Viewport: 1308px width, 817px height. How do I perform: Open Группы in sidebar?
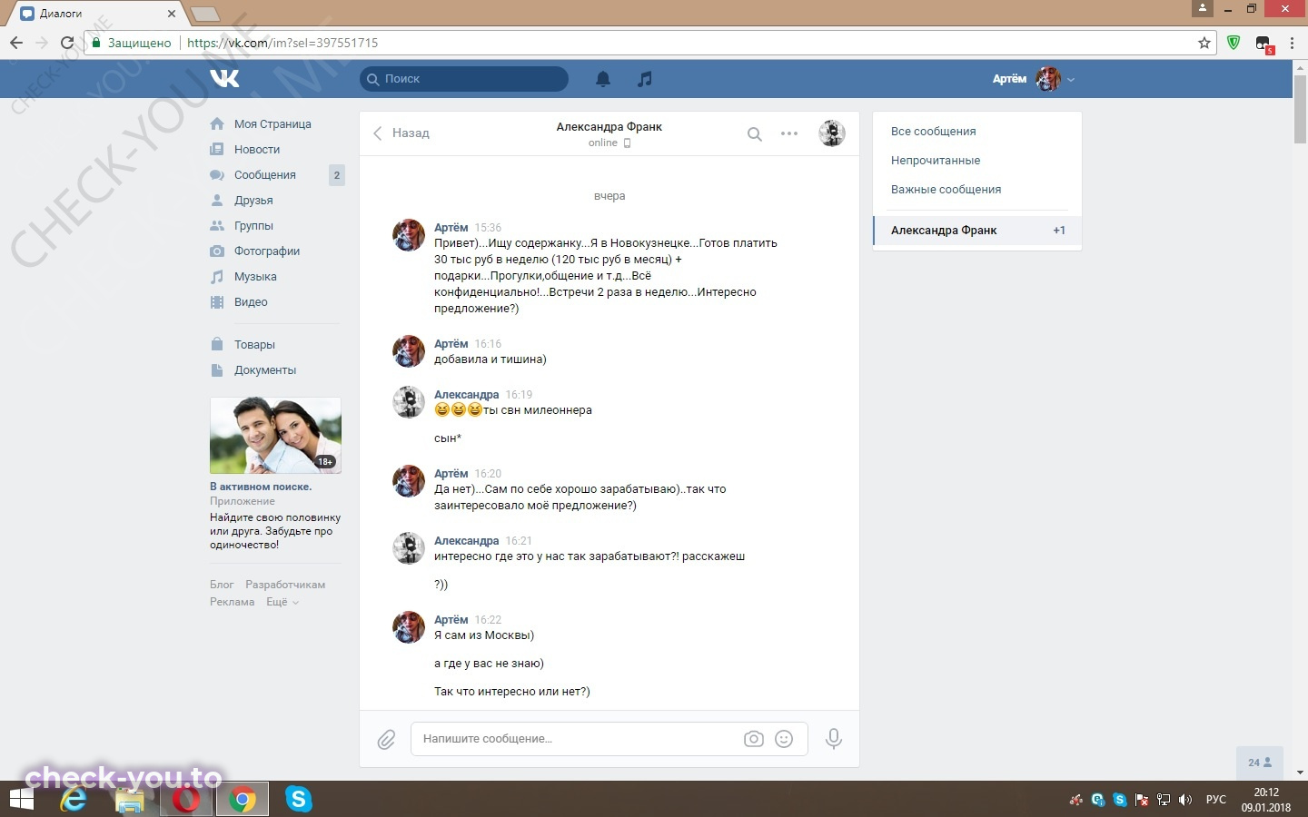253,226
